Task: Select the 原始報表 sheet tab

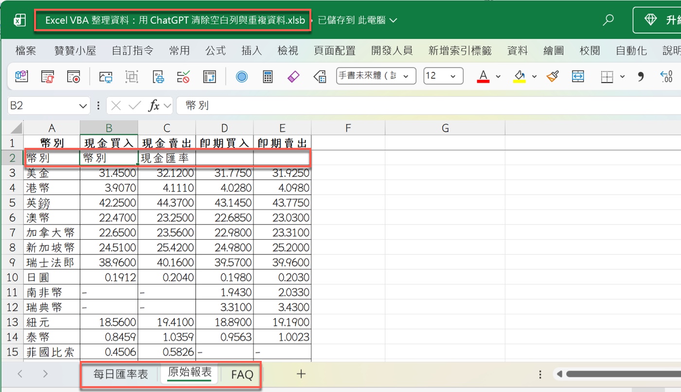Action: [190, 373]
